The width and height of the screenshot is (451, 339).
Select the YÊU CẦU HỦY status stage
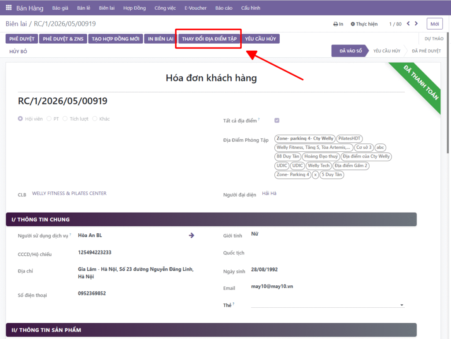[x=387, y=51]
